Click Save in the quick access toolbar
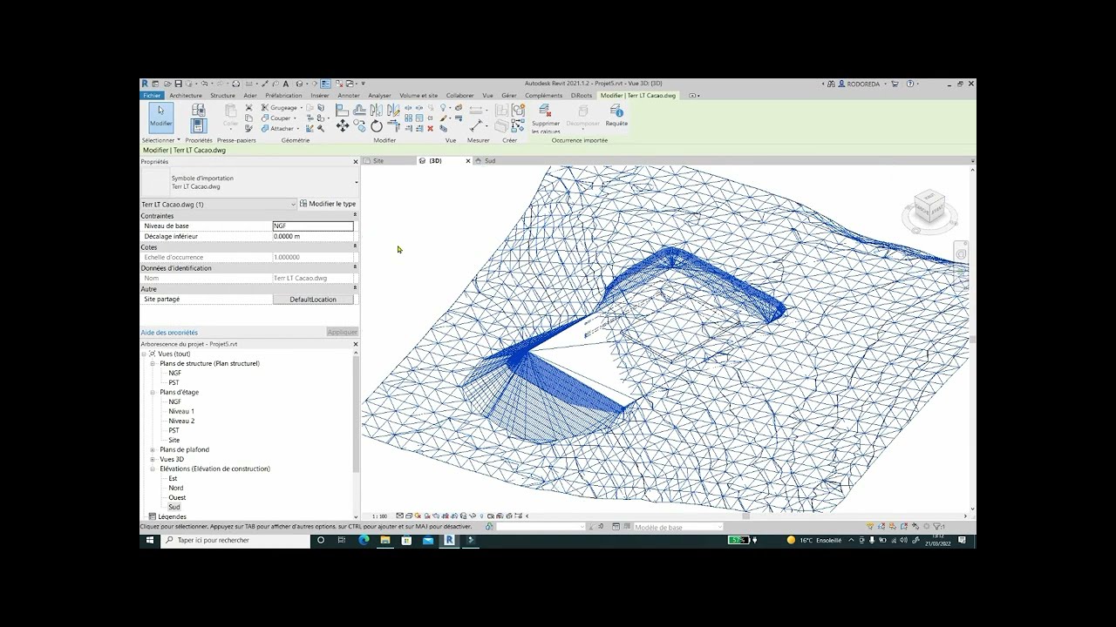This screenshot has width=1116, height=627. (x=178, y=84)
